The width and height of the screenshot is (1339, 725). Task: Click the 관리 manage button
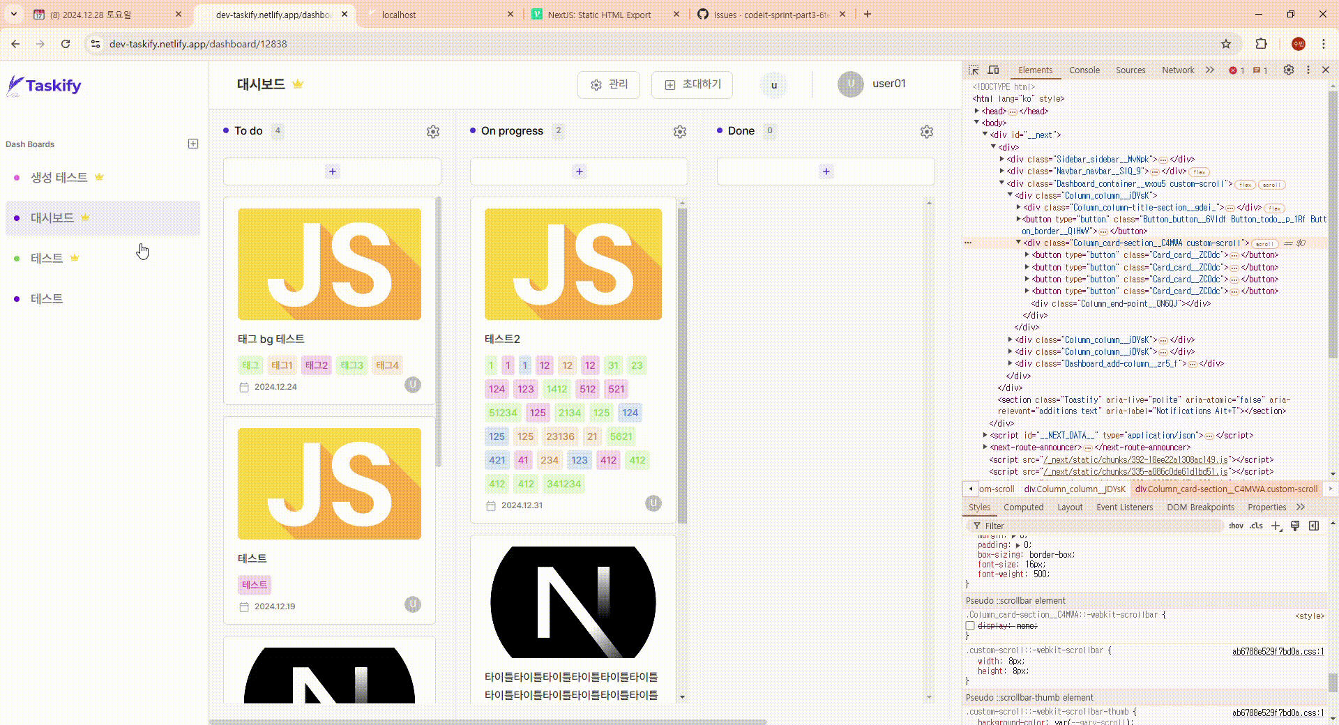[609, 84]
